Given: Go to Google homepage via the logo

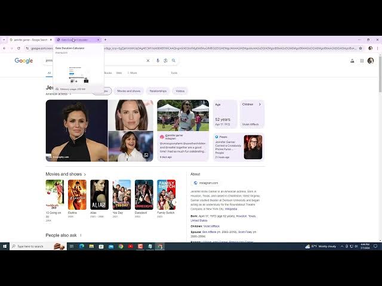Looking at the screenshot, I should point(24,61).
